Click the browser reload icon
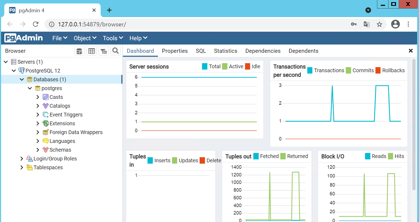The width and height of the screenshot is (419, 222). 36,24
